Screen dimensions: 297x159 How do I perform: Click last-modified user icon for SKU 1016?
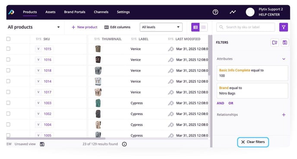point(171,60)
